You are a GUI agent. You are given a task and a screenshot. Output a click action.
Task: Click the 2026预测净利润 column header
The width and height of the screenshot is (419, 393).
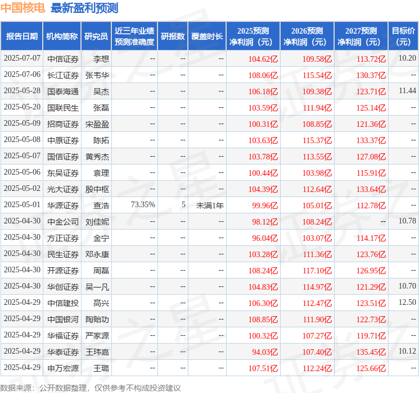[307, 36]
